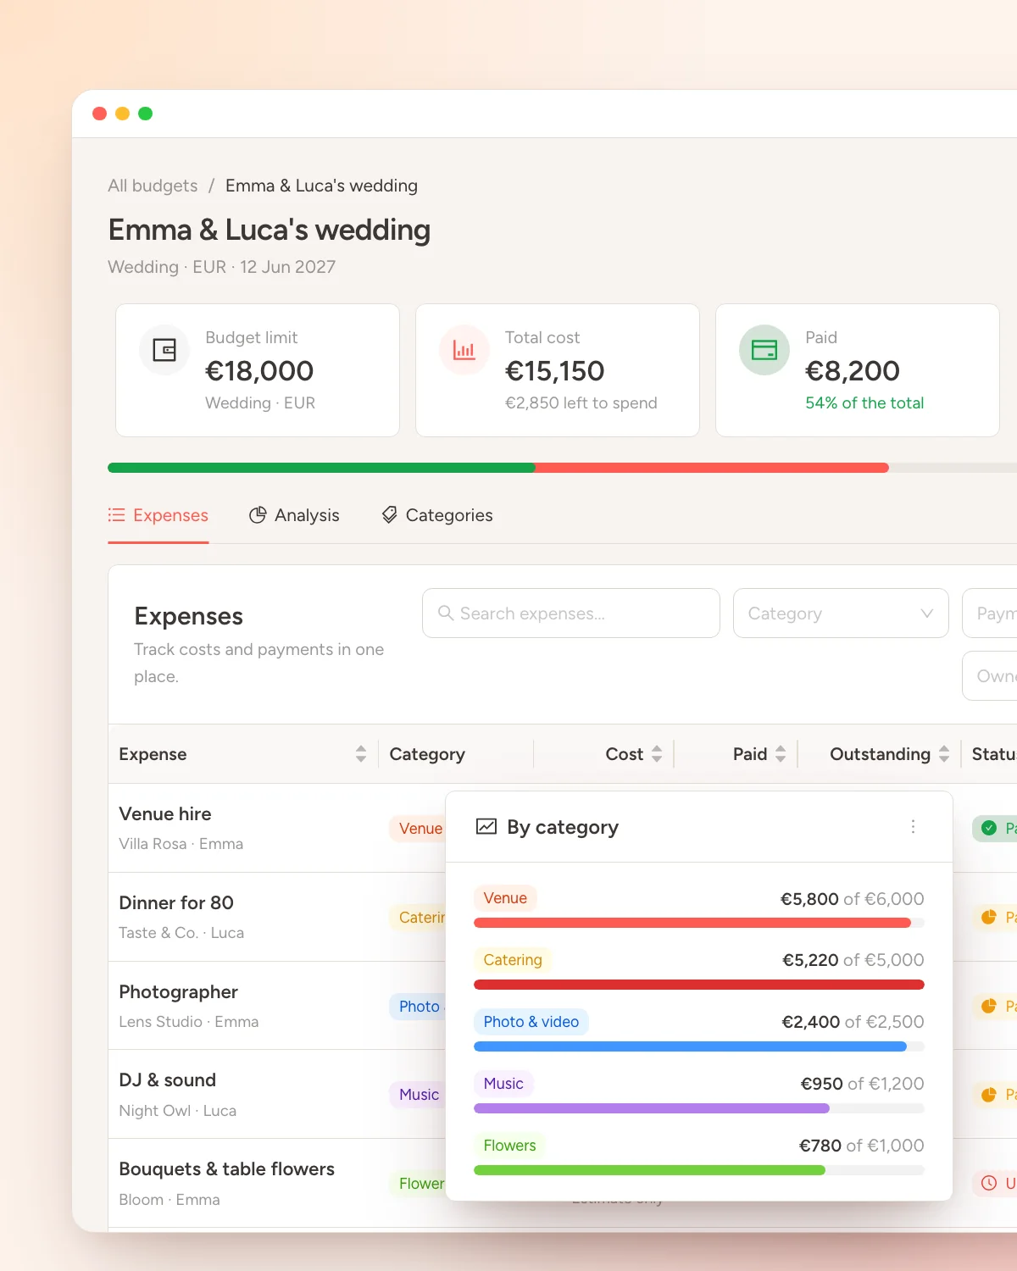
Task: Click the Catering tag in By category
Action: (x=513, y=960)
